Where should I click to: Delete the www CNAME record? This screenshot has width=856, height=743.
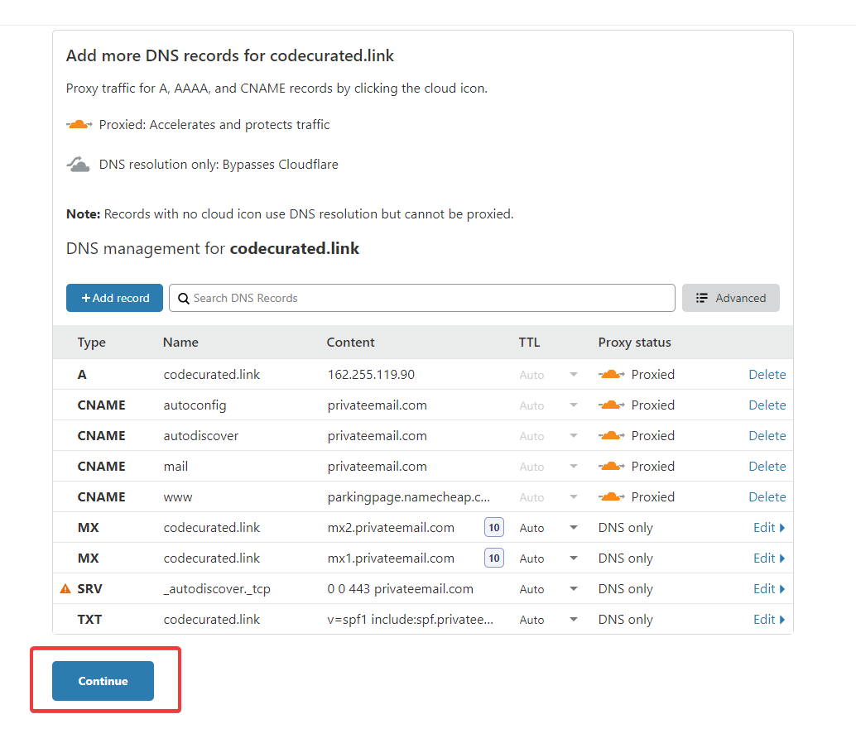pos(767,496)
